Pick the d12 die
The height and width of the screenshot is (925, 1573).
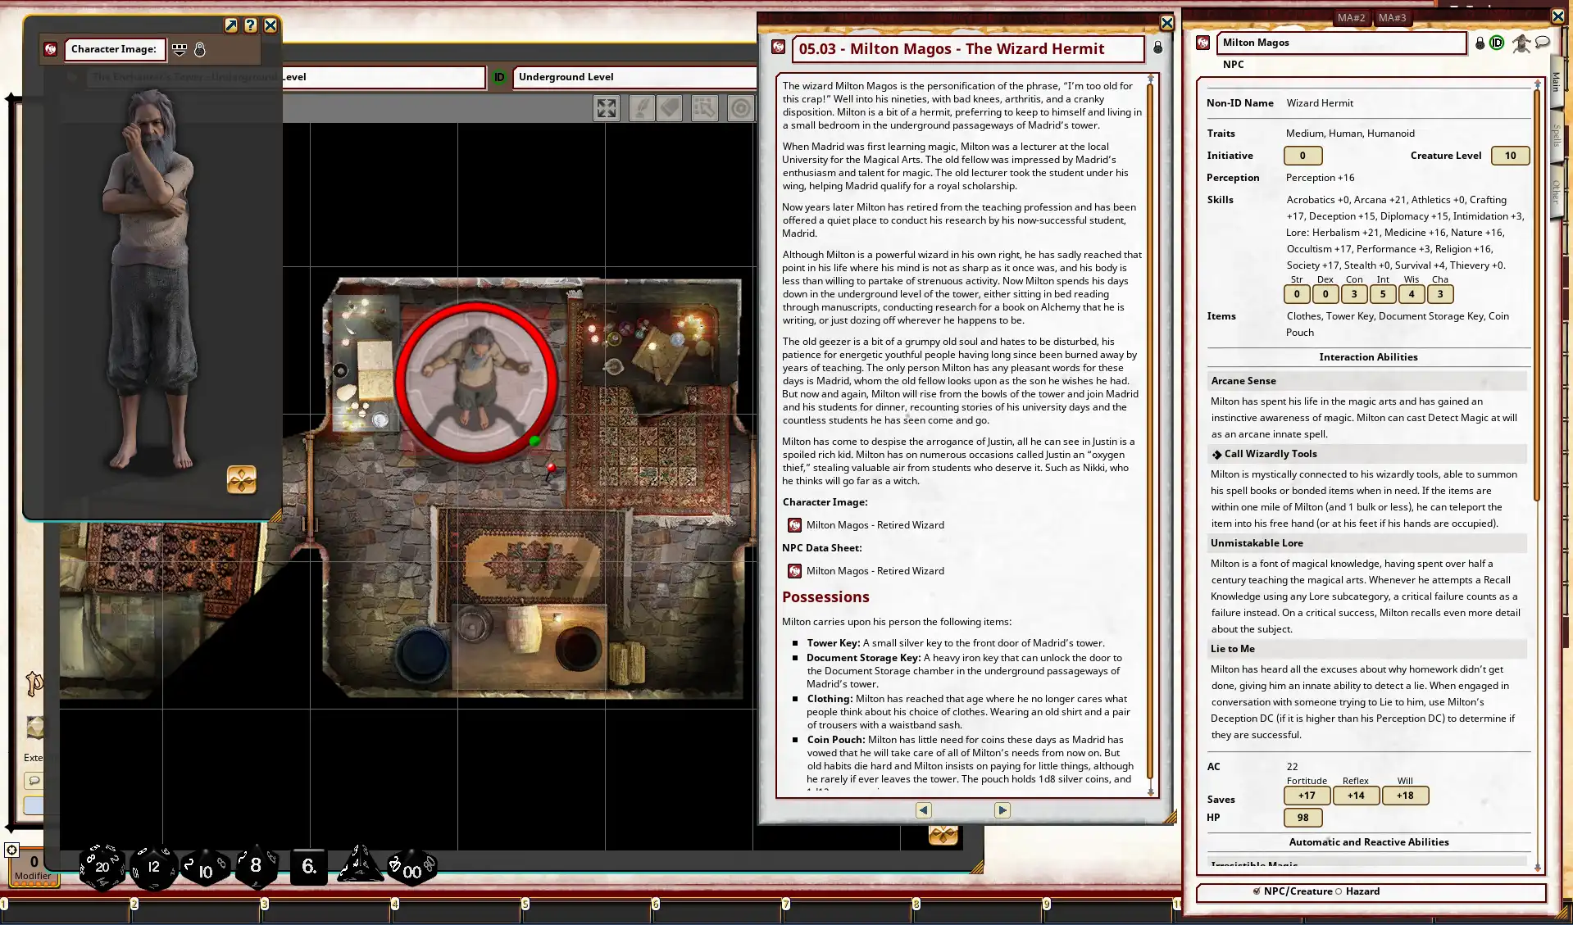153,866
